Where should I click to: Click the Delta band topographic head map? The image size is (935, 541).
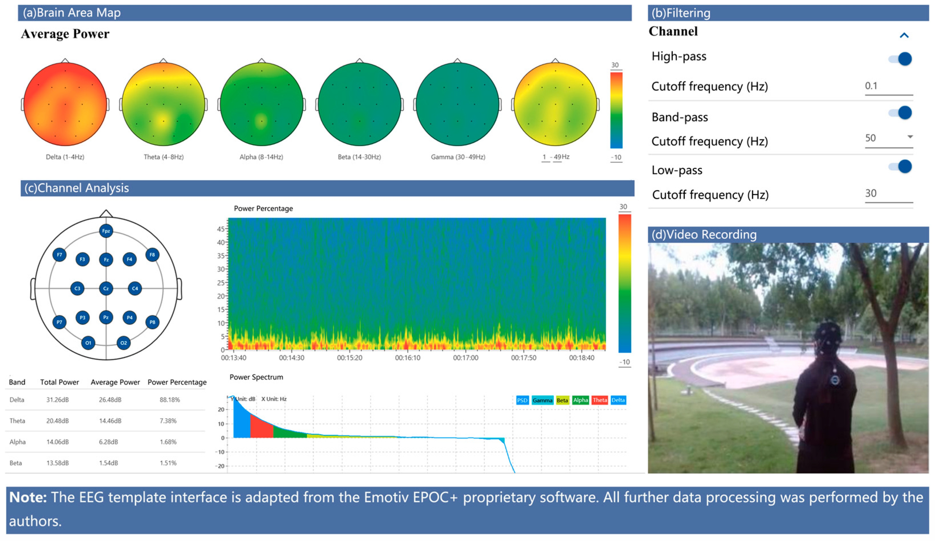click(65, 104)
